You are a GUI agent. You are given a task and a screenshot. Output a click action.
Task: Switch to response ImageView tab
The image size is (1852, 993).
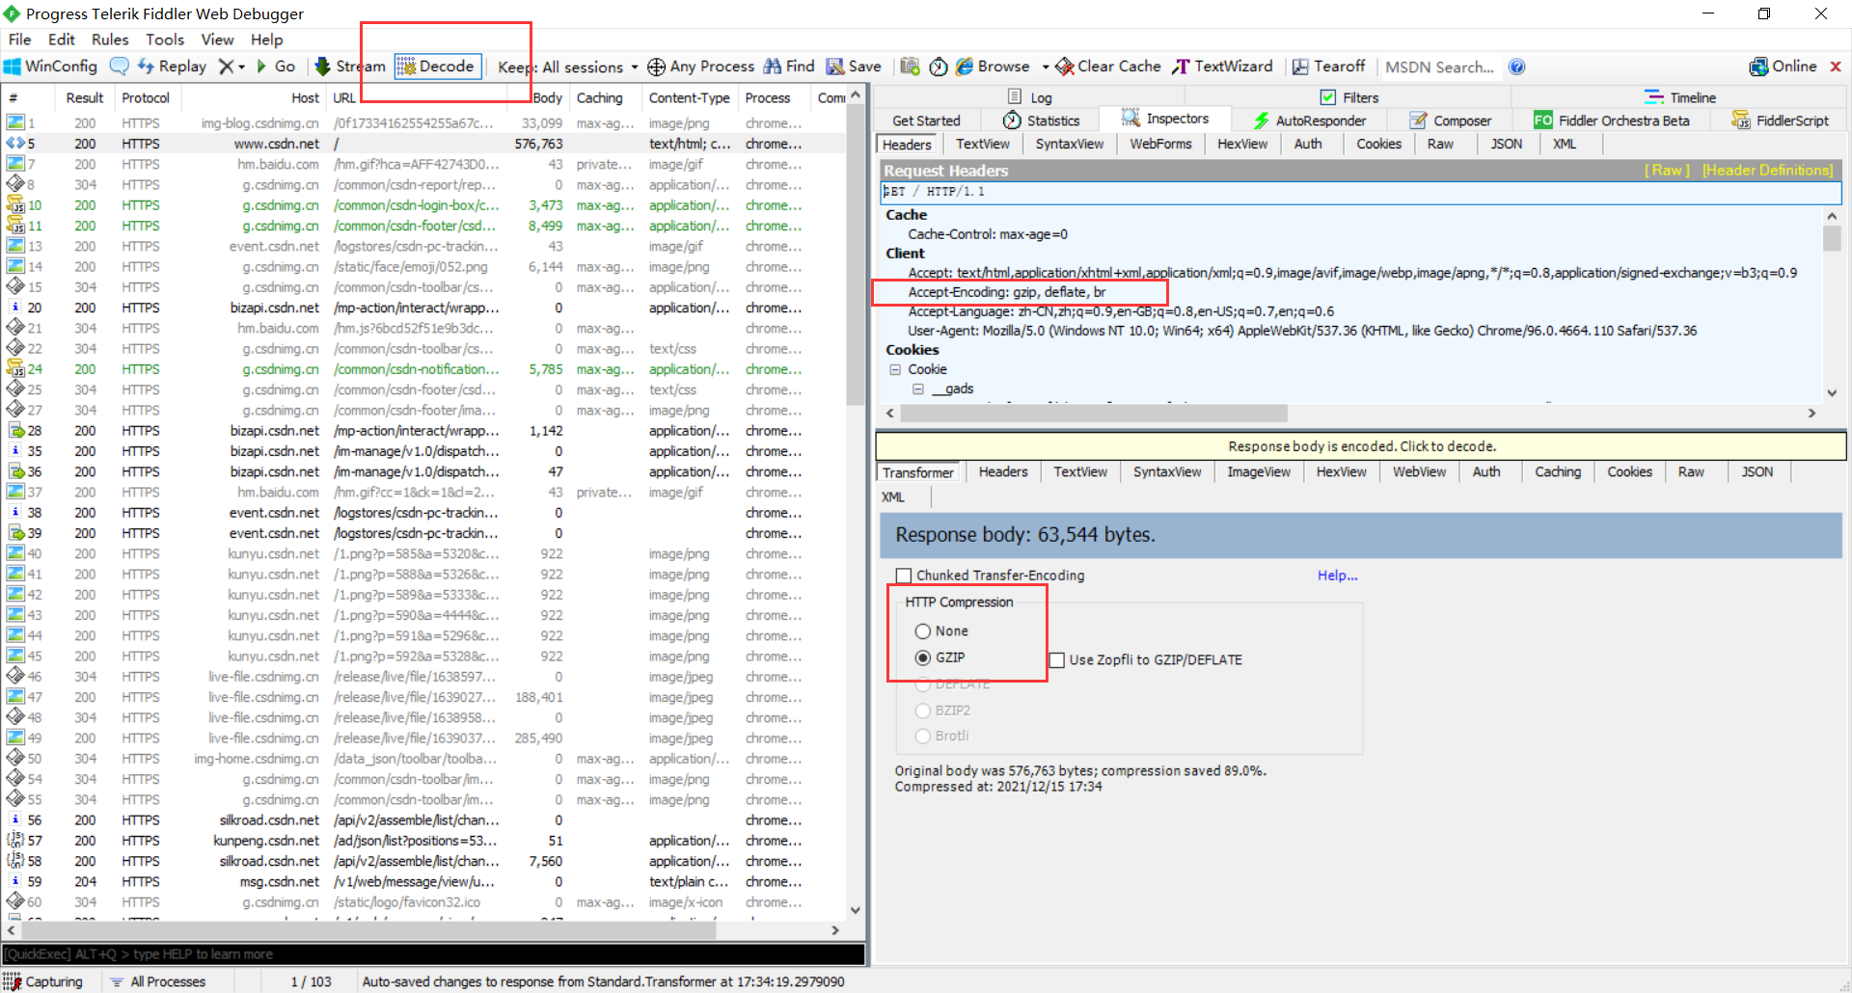(x=1258, y=471)
